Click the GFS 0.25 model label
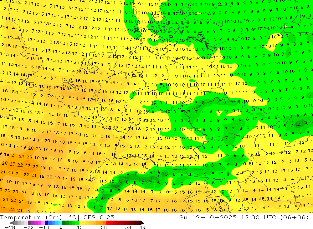Screen dimensions: 313x229 pos(99,217)
